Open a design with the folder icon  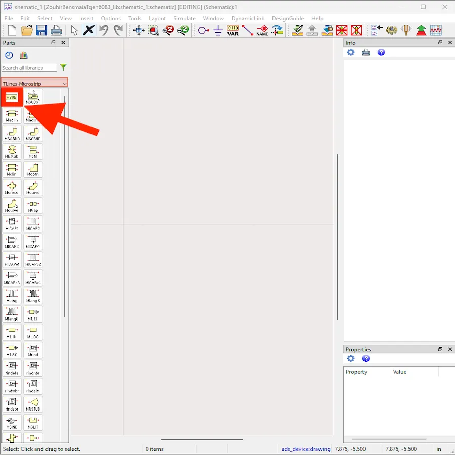tap(27, 30)
